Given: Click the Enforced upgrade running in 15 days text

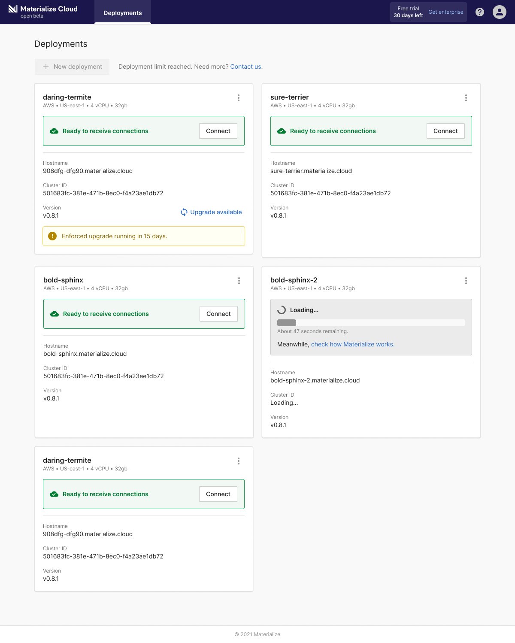Looking at the screenshot, I should 115,236.
